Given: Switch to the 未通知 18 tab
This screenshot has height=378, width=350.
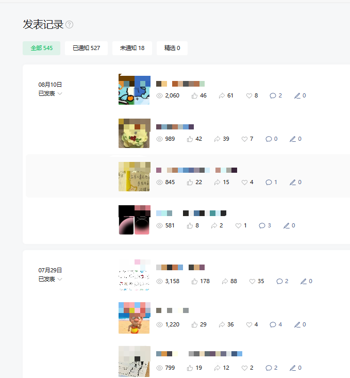Looking at the screenshot, I should coord(132,48).
